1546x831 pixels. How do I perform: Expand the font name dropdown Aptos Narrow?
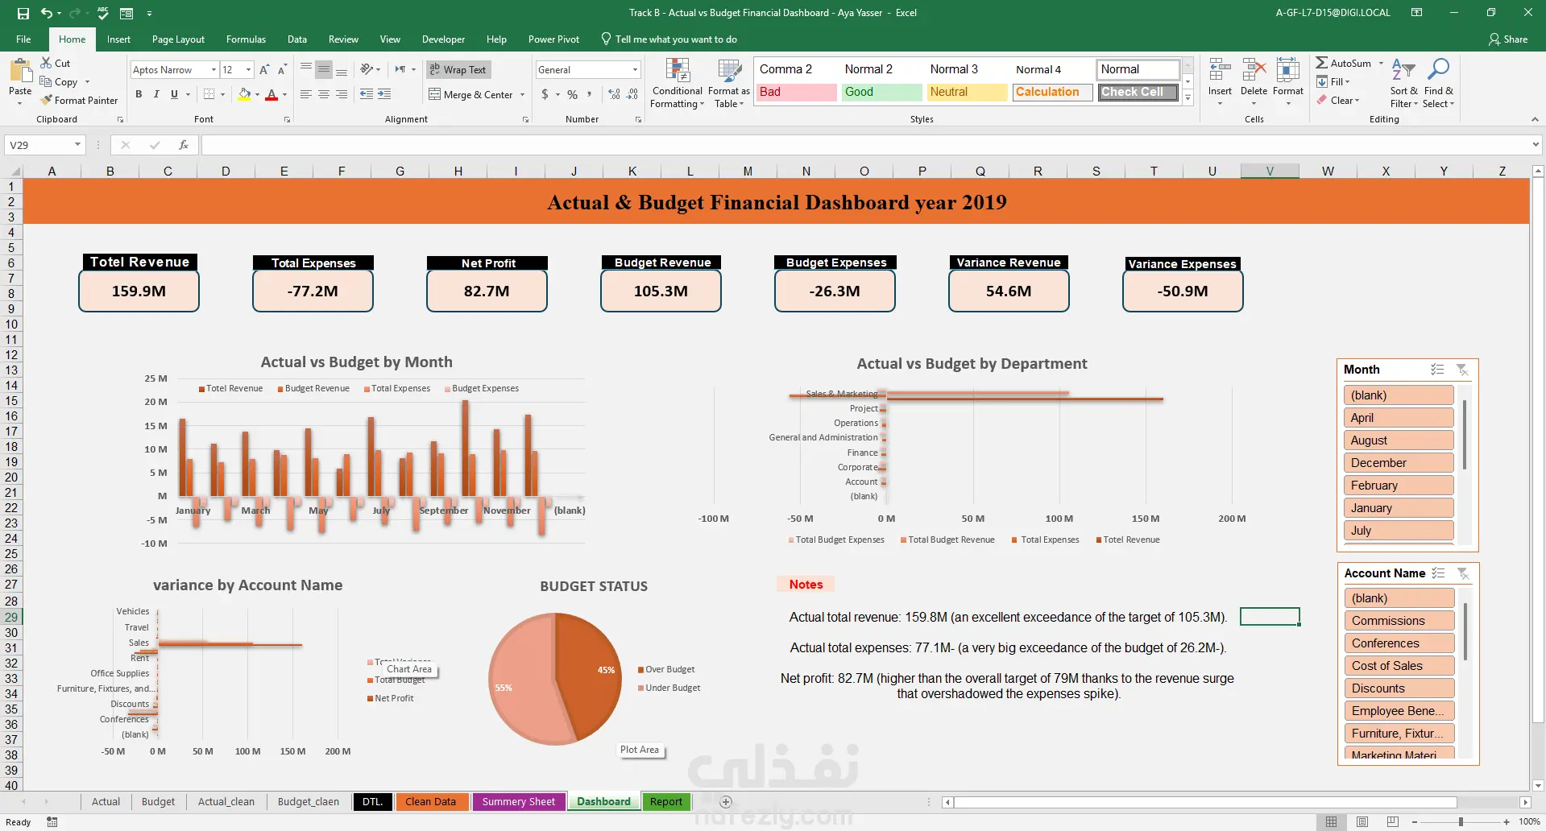(213, 70)
